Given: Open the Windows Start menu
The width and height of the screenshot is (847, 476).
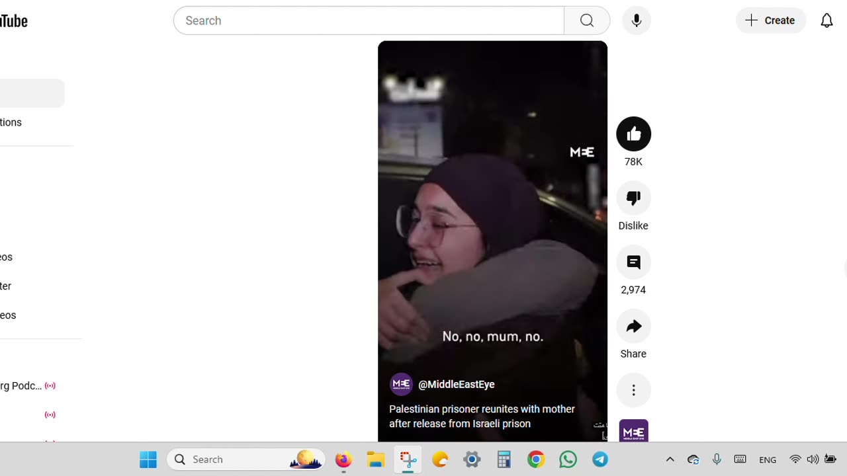Looking at the screenshot, I should [x=148, y=459].
